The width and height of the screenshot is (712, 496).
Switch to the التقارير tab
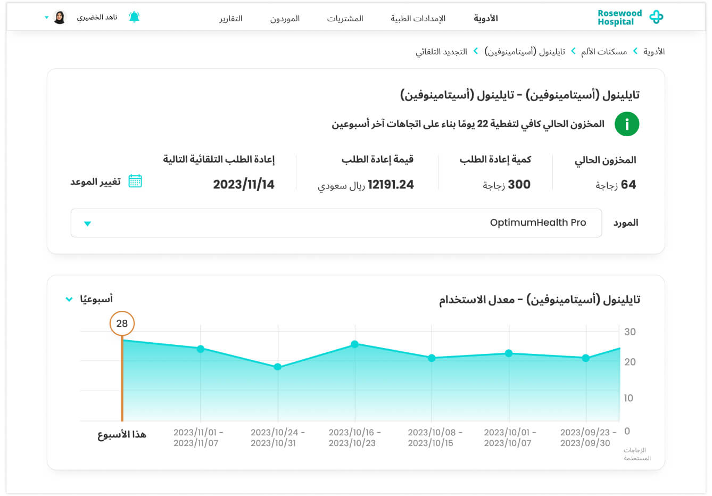(x=231, y=19)
